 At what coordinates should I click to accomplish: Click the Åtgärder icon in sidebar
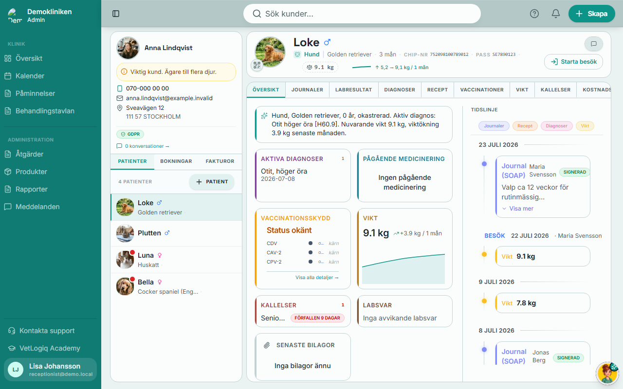point(8,154)
